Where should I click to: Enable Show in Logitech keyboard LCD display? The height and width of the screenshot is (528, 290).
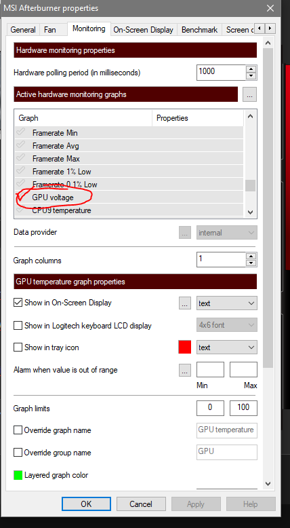tap(18, 326)
